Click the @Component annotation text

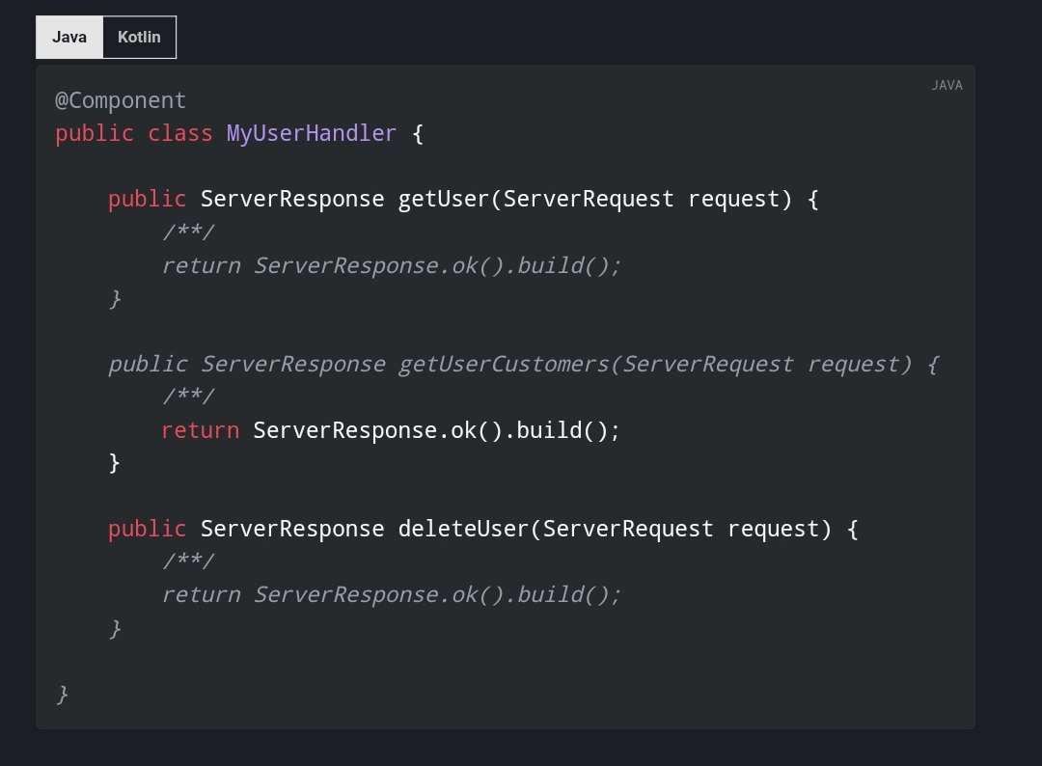tap(120, 99)
